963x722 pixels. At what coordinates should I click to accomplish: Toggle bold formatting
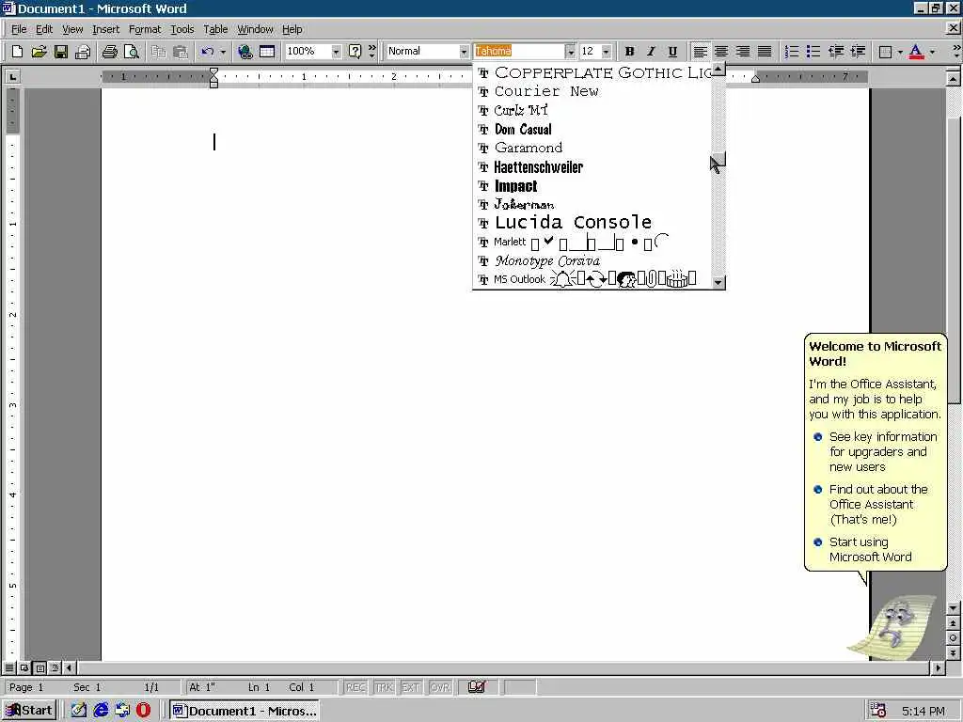point(629,52)
